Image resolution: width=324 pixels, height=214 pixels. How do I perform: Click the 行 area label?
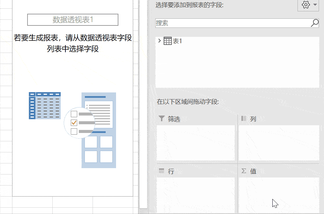(x=171, y=171)
